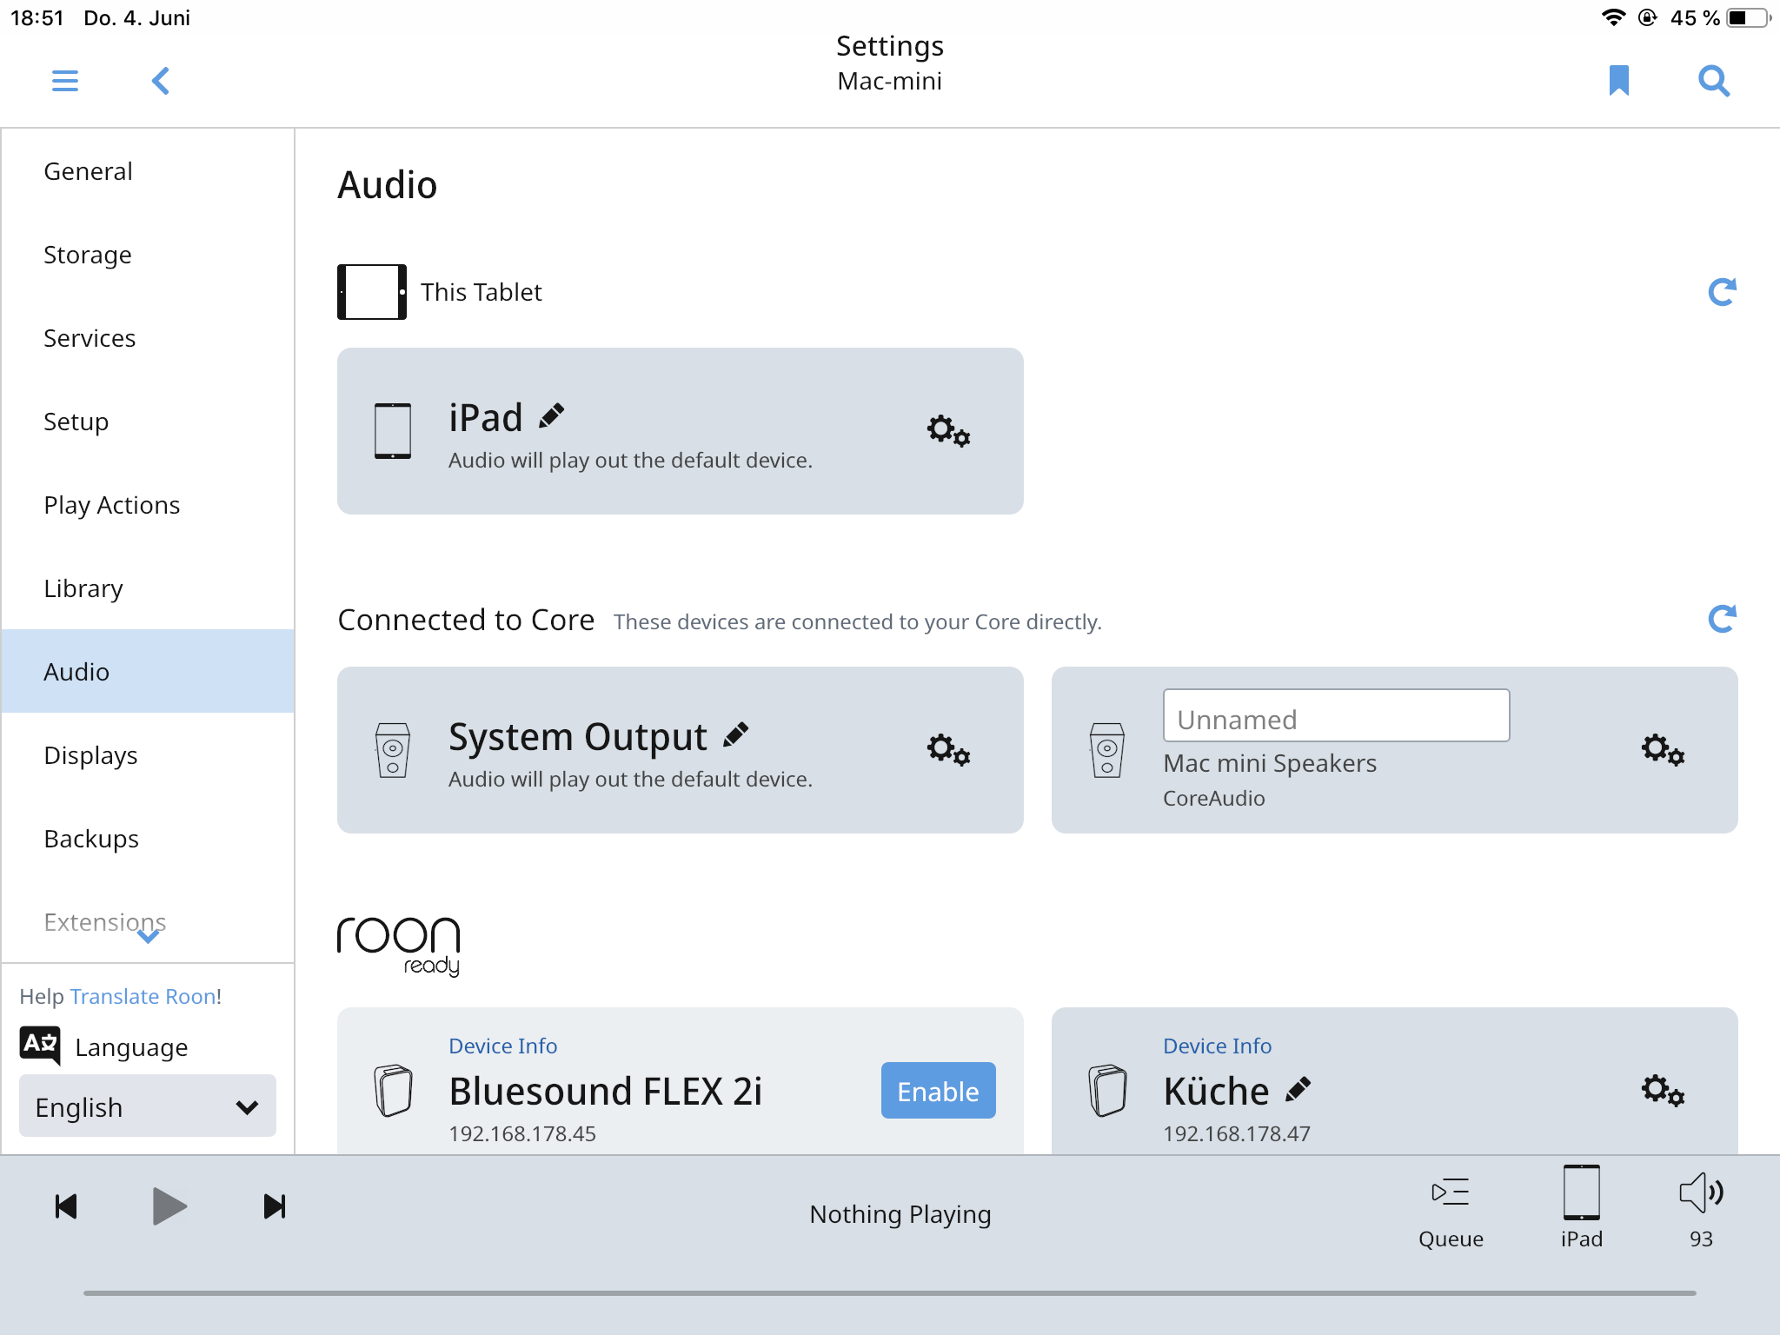The width and height of the screenshot is (1780, 1335).
Task: Click the Küche speaker icon
Action: [1107, 1090]
